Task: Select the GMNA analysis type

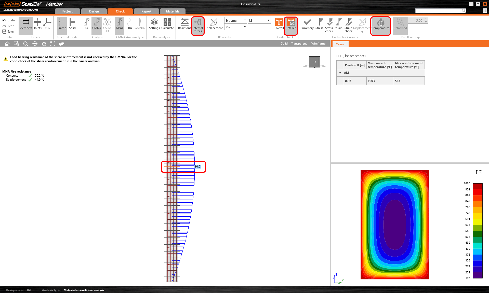Action: click(97, 24)
